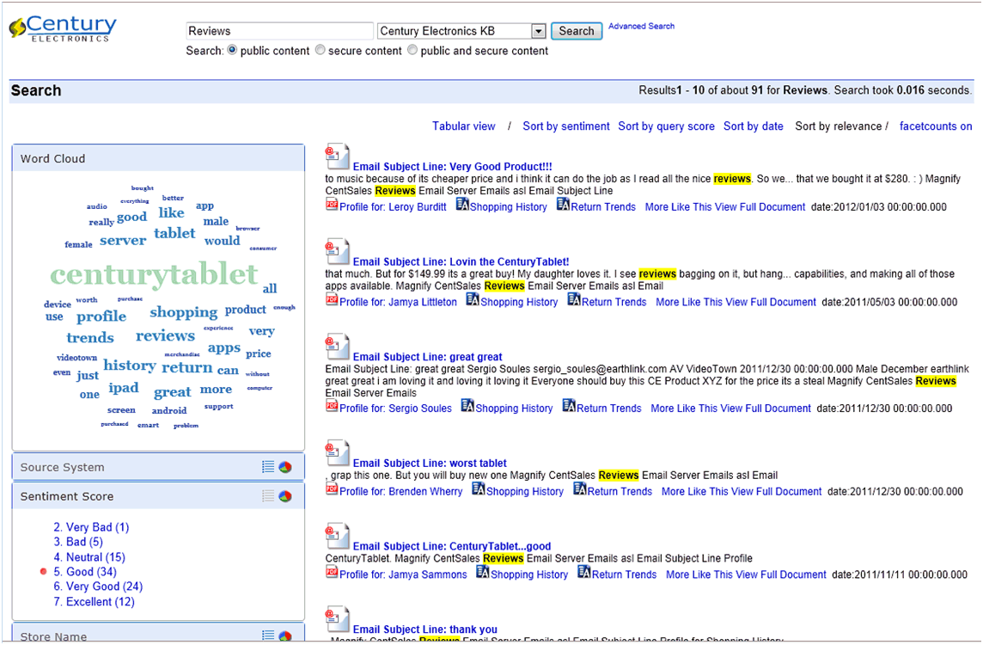Image resolution: width=983 pixels, height=645 pixels.
Task: Open email document icon for great great
Action: click(x=338, y=347)
